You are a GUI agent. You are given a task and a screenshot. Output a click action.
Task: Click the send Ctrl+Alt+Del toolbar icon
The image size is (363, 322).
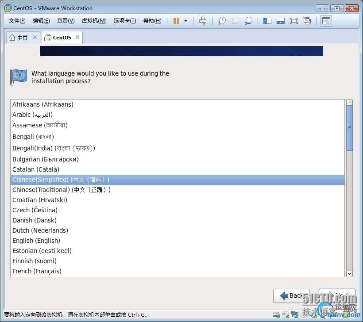pyautogui.click(x=203, y=21)
